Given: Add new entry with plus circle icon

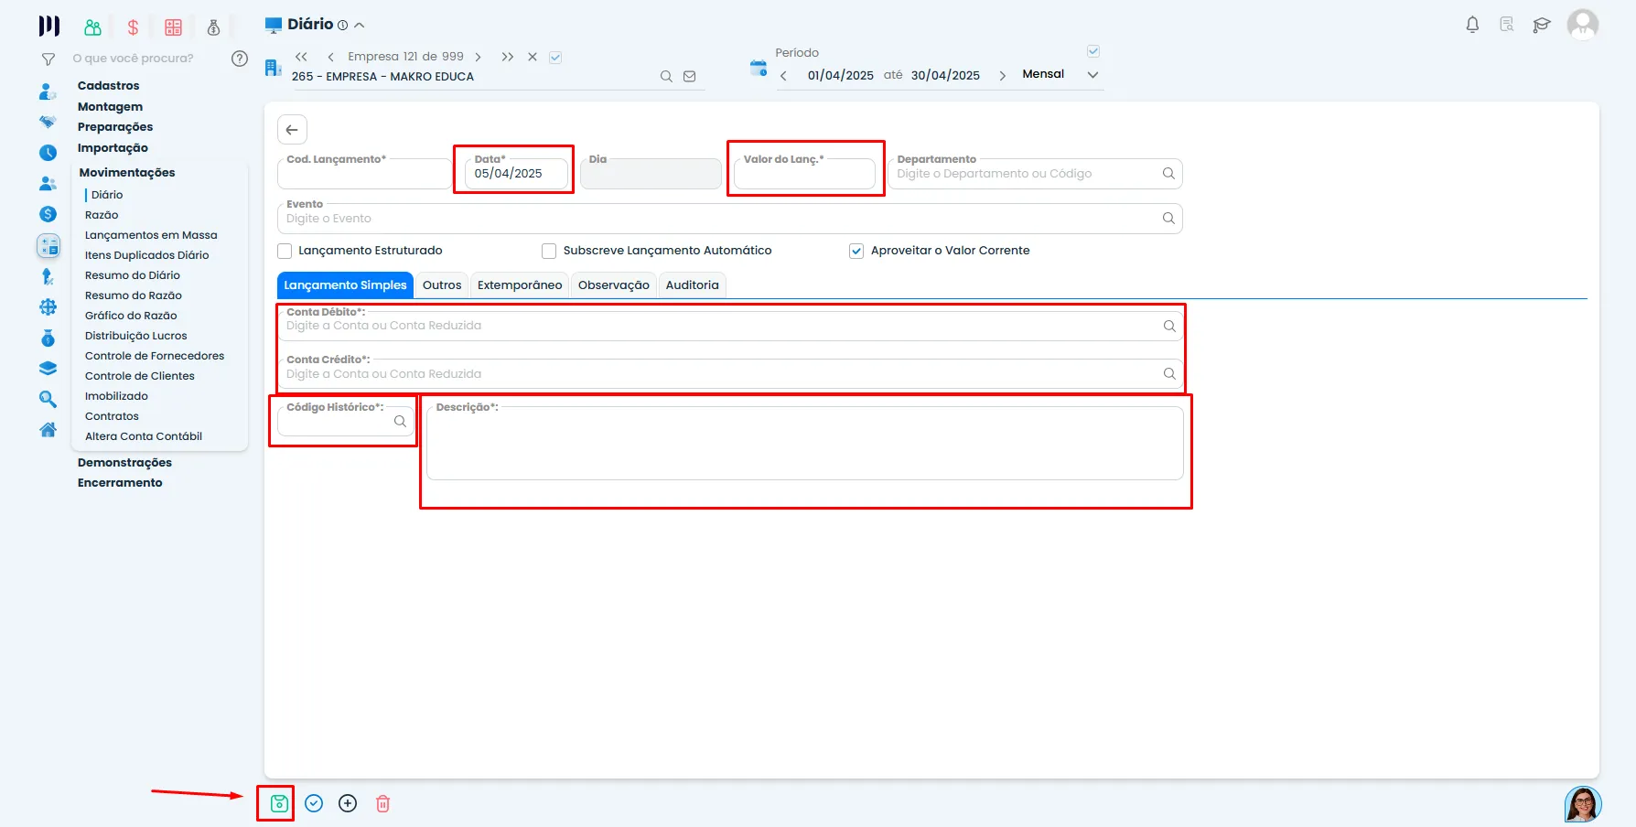Looking at the screenshot, I should pos(348,803).
